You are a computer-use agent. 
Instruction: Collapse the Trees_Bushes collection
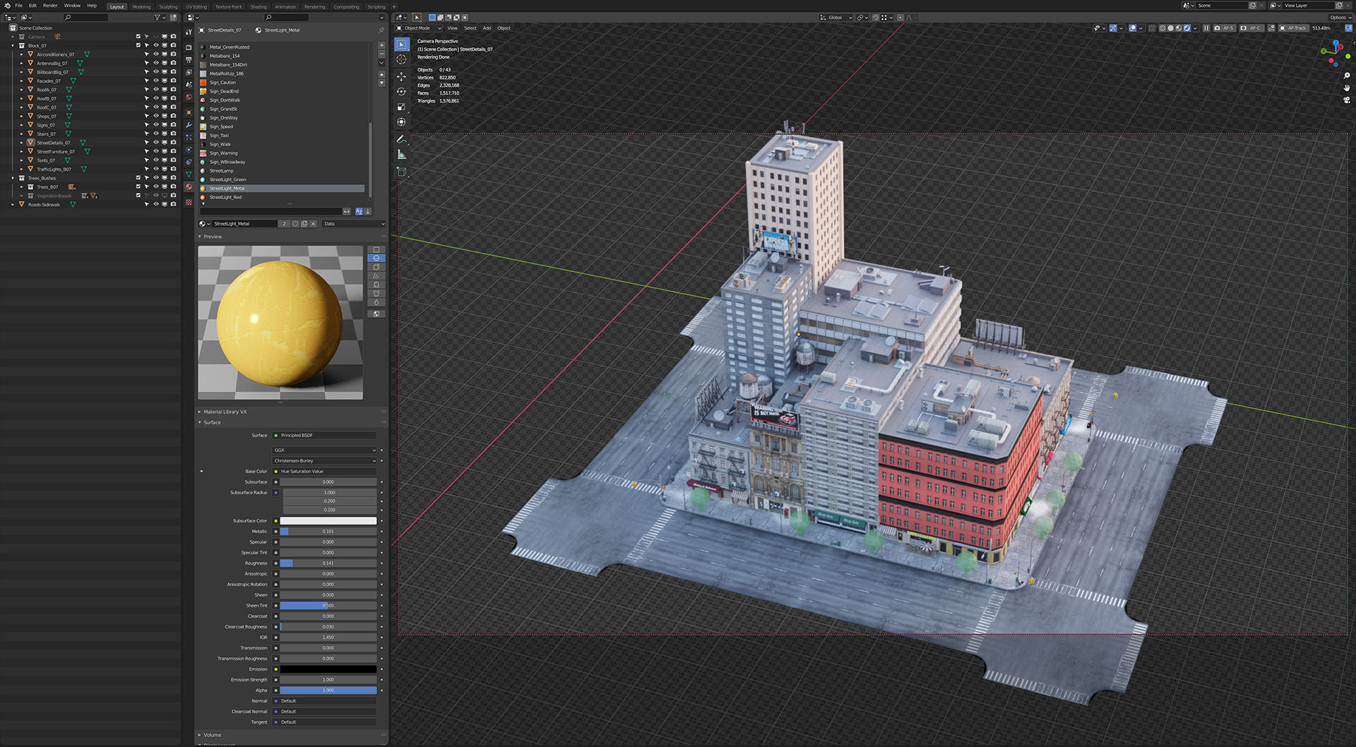point(13,178)
